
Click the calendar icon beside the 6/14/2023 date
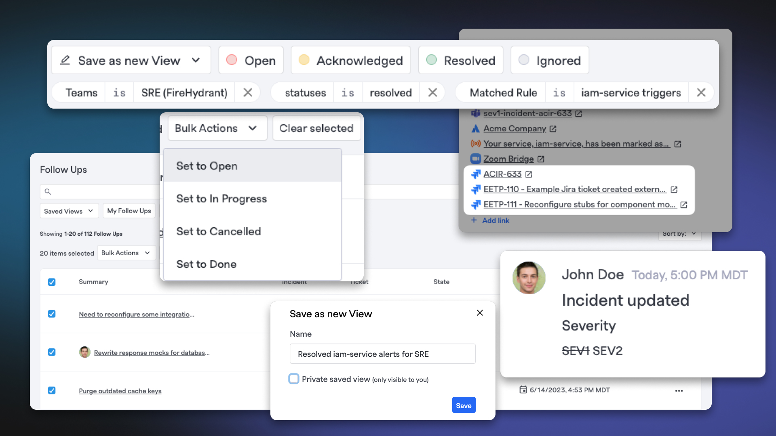pos(523,390)
